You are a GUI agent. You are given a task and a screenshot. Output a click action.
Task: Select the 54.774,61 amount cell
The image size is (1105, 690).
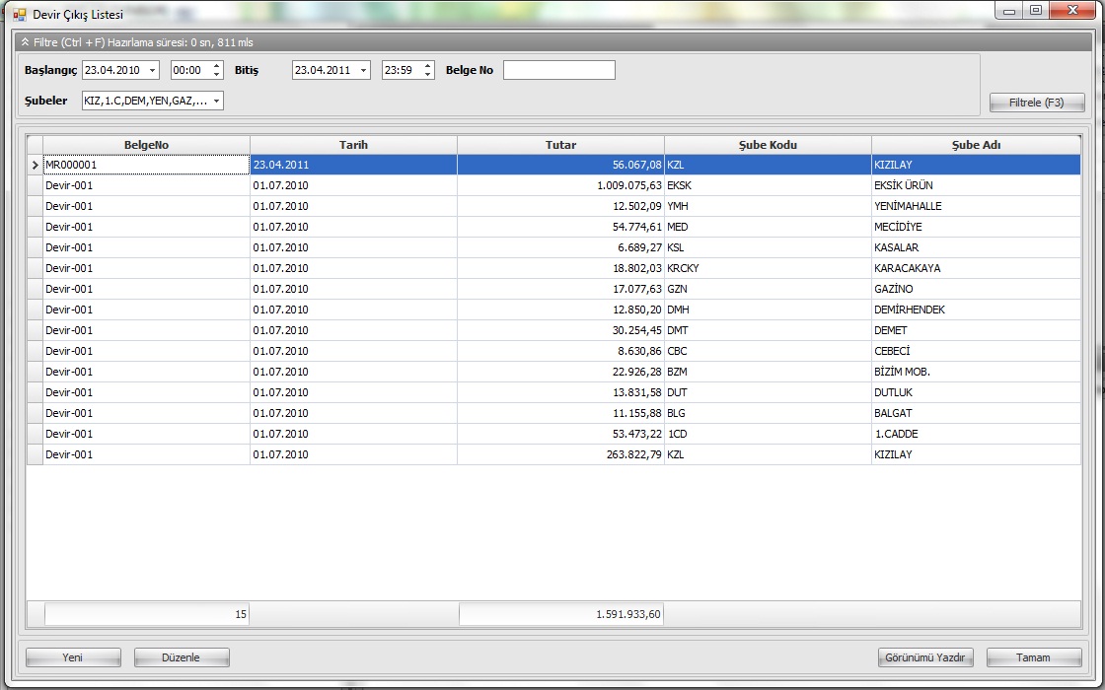point(561,227)
